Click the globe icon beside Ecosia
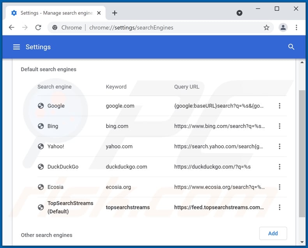Viewport: 308px width, 248px height. [x=41, y=187]
